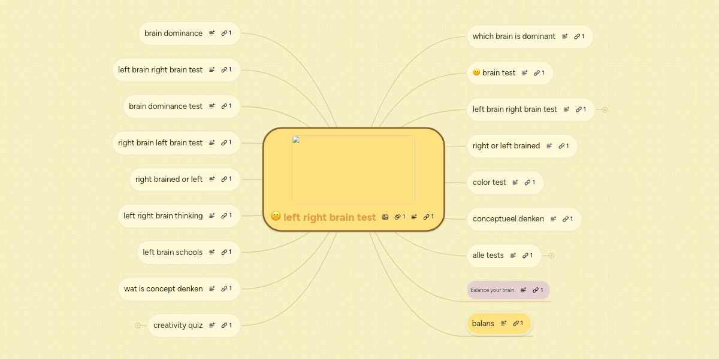The width and height of the screenshot is (719, 359).
Task: Select creativity quiz label
Action: point(178,325)
